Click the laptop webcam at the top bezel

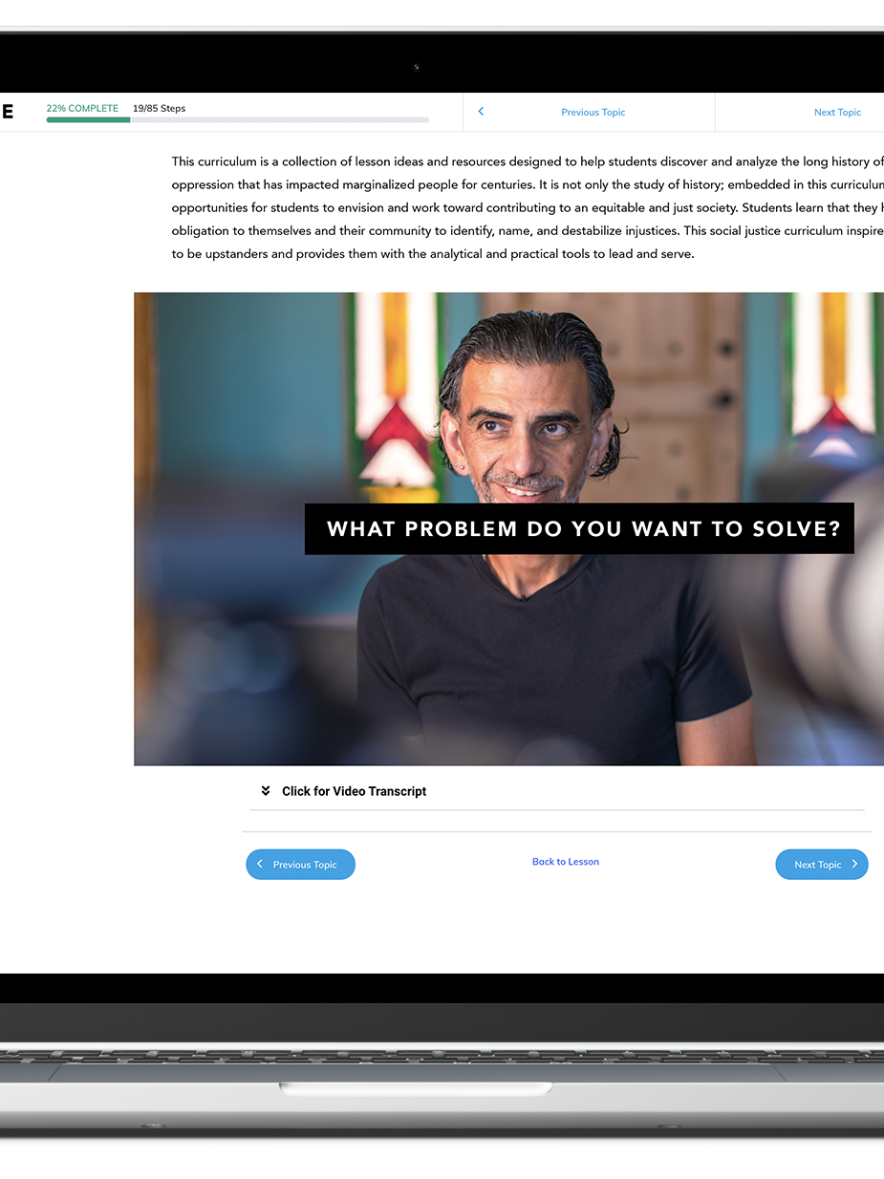(416, 67)
